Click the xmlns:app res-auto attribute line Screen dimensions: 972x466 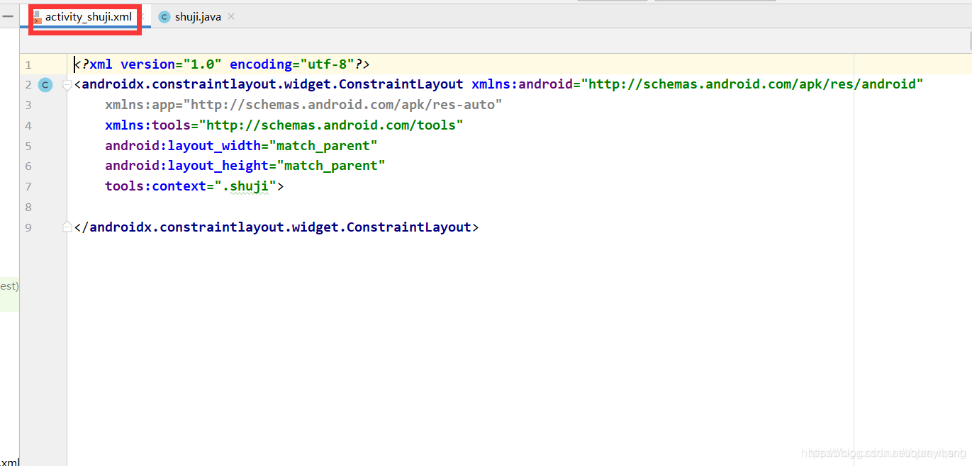[x=303, y=105]
